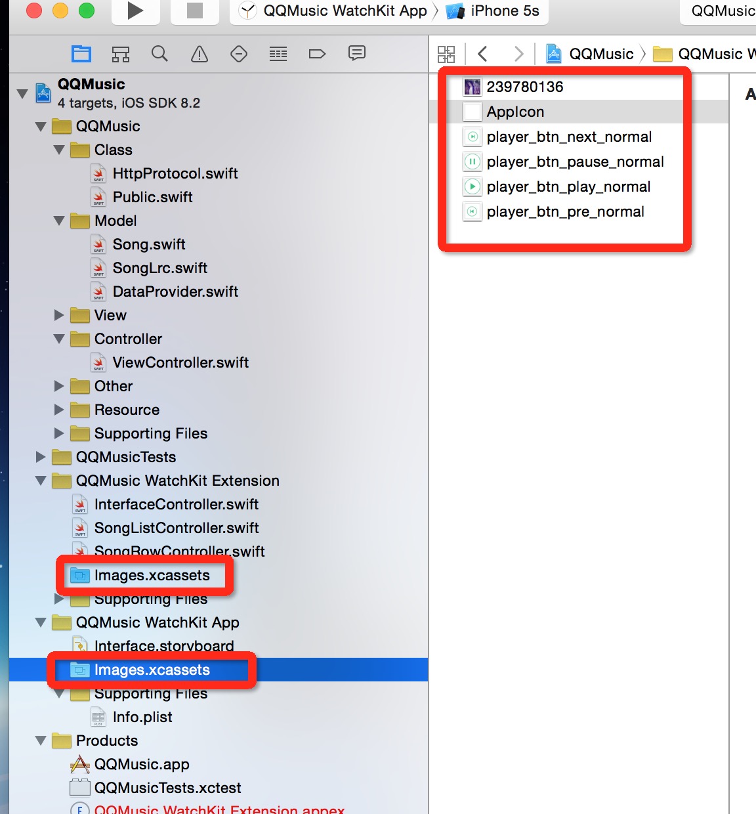
Task: Open the Debug navigator tab
Action: (278, 54)
